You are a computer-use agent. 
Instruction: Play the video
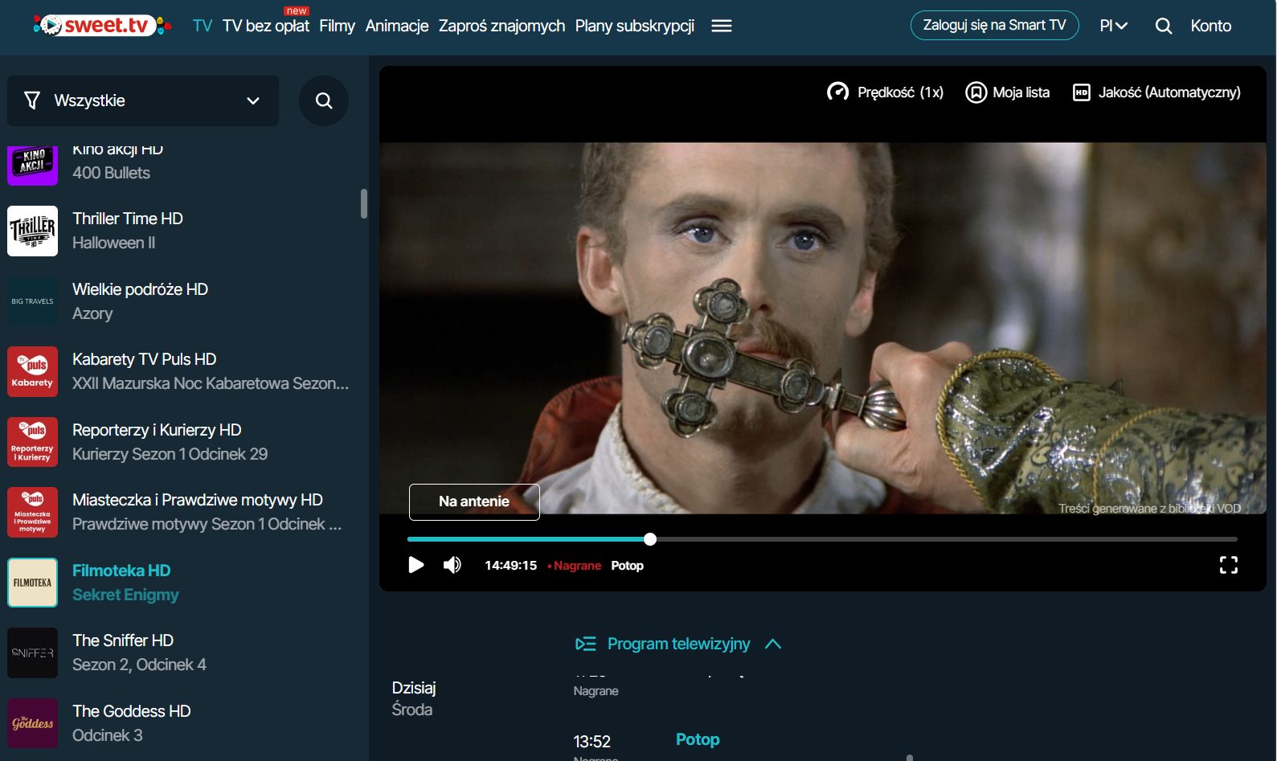[x=416, y=565]
